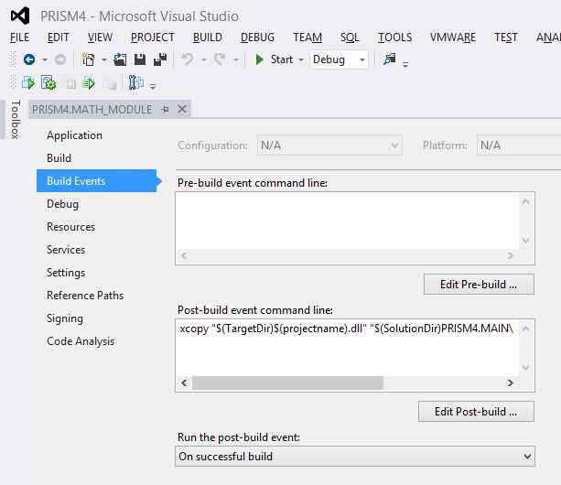Click the Edit Pre-build button

pyautogui.click(x=479, y=285)
